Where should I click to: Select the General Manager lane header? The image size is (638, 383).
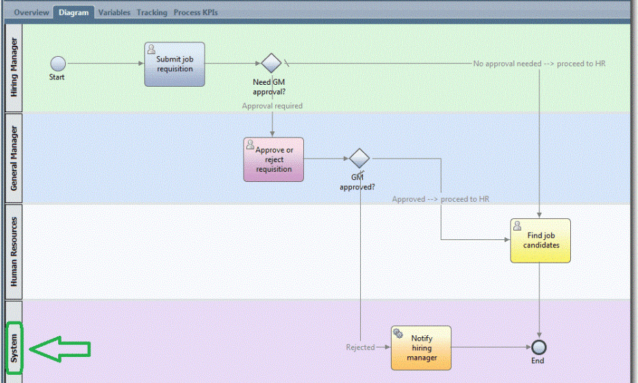click(14, 158)
